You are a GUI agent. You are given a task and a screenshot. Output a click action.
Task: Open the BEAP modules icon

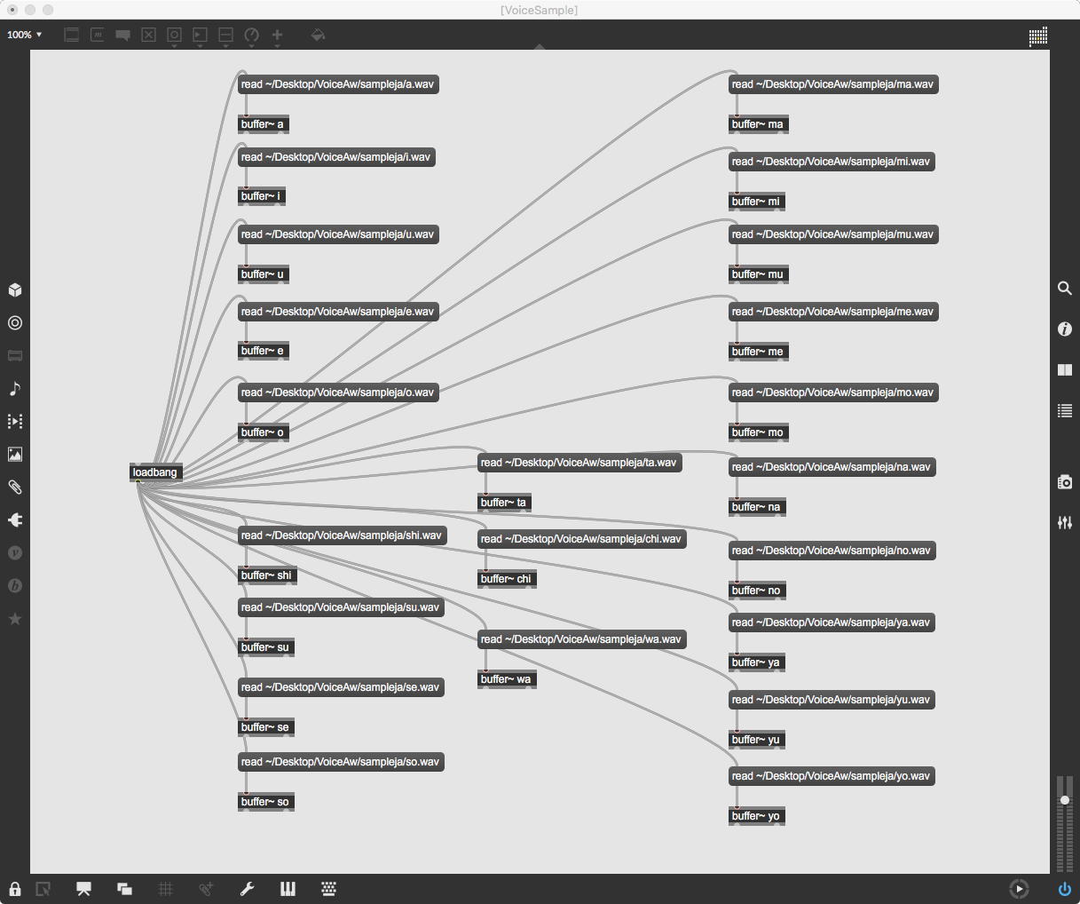[x=15, y=586]
